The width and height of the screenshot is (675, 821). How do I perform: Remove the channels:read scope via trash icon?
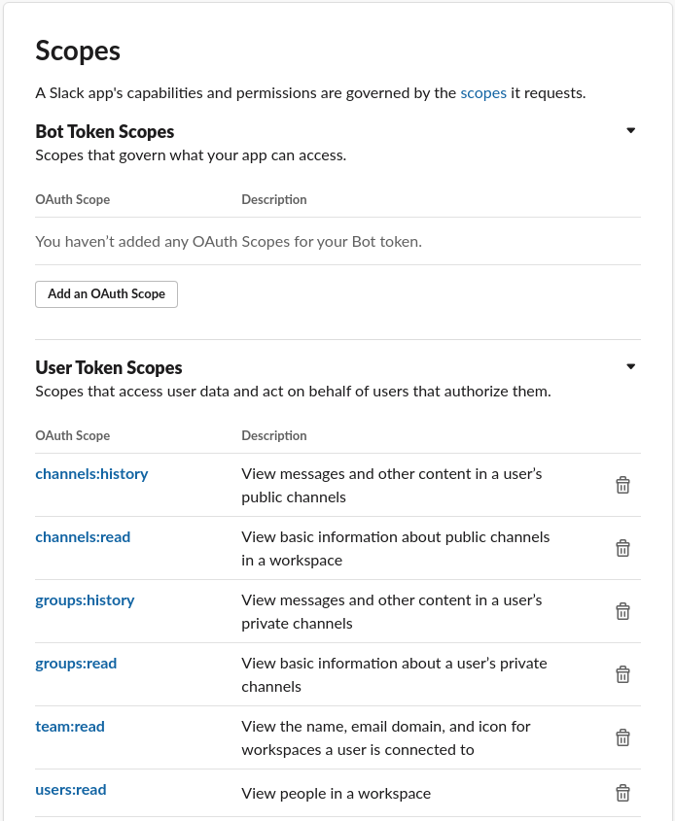[x=623, y=548]
